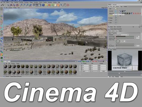Select the Move tool cross-arrows icon

click(11, 5)
